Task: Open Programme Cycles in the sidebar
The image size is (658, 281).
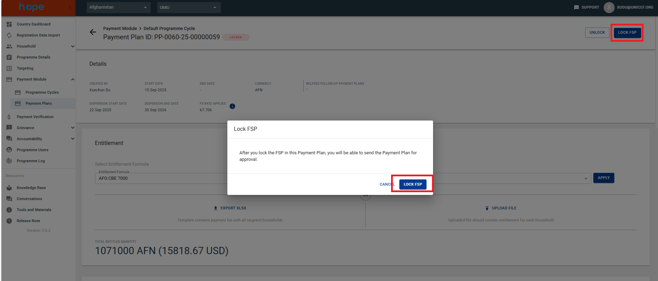Action: tap(42, 92)
